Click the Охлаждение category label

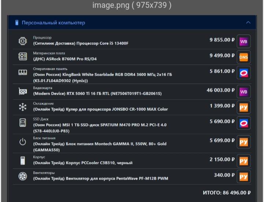(43, 104)
